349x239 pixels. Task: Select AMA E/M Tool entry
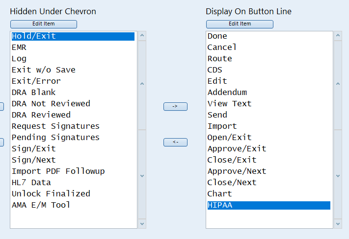pyautogui.click(x=41, y=205)
